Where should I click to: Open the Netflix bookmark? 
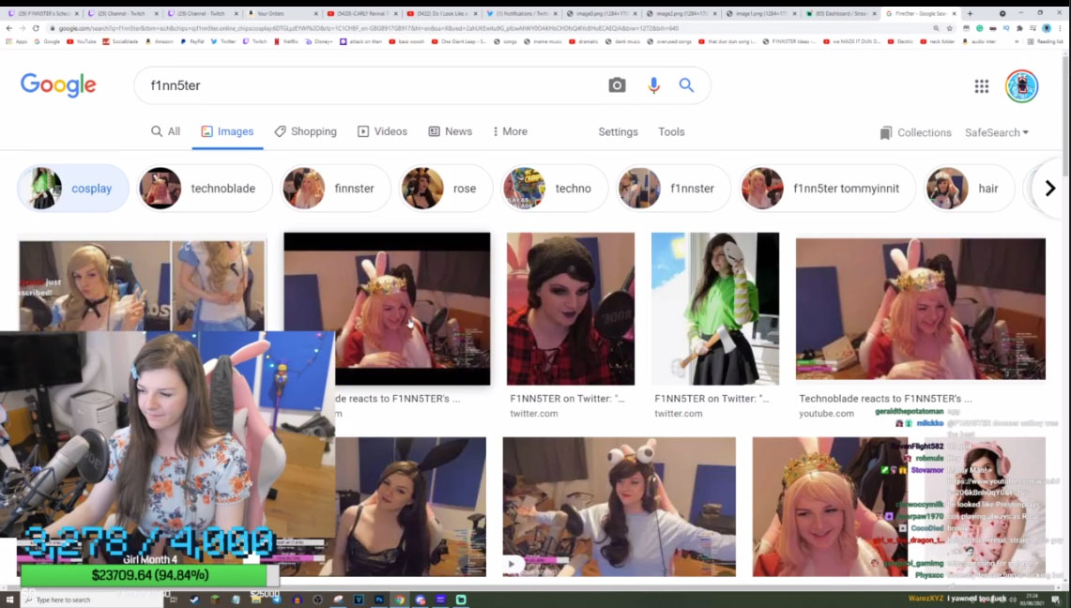click(285, 41)
